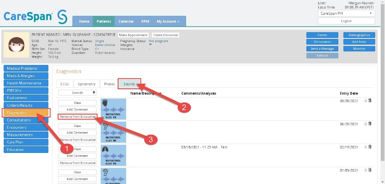Expand the Allergies dropdown arrow

150,45
